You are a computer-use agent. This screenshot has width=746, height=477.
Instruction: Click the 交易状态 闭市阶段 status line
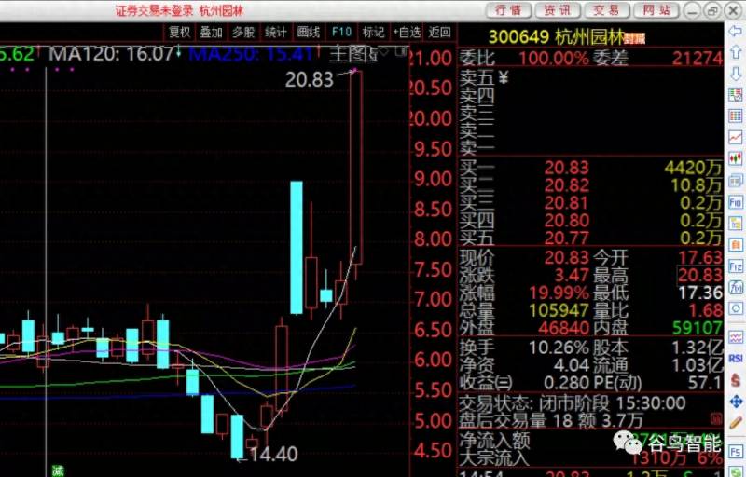pyautogui.click(x=573, y=403)
